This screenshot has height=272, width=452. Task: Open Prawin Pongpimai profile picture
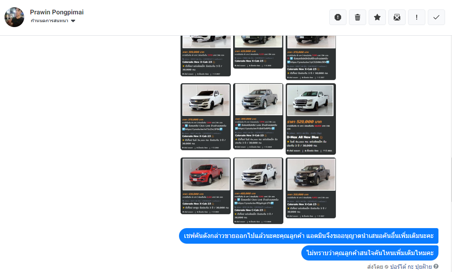pos(14,17)
